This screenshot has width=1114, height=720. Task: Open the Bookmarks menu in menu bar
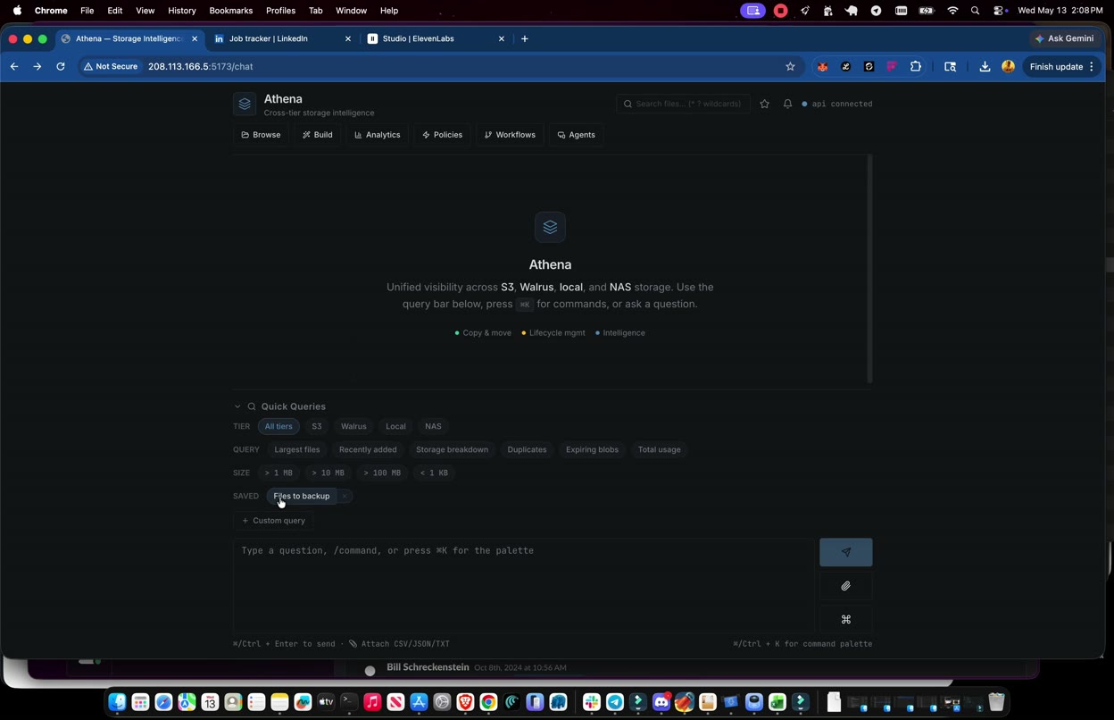tap(230, 11)
